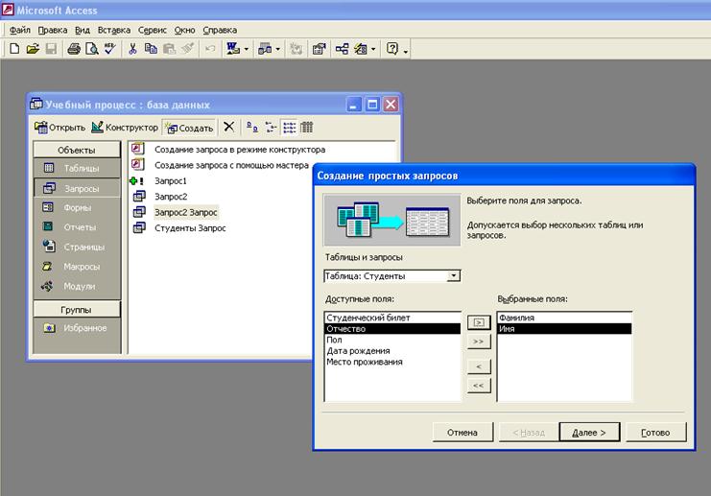This screenshot has width=711, height=496.
Task: Select Запросы in the objects pane
Action: [77, 188]
